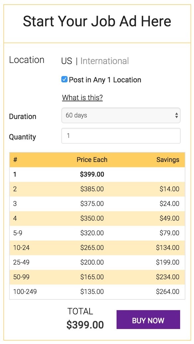Click the dropdown arrows on Duration selector

(176, 115)
